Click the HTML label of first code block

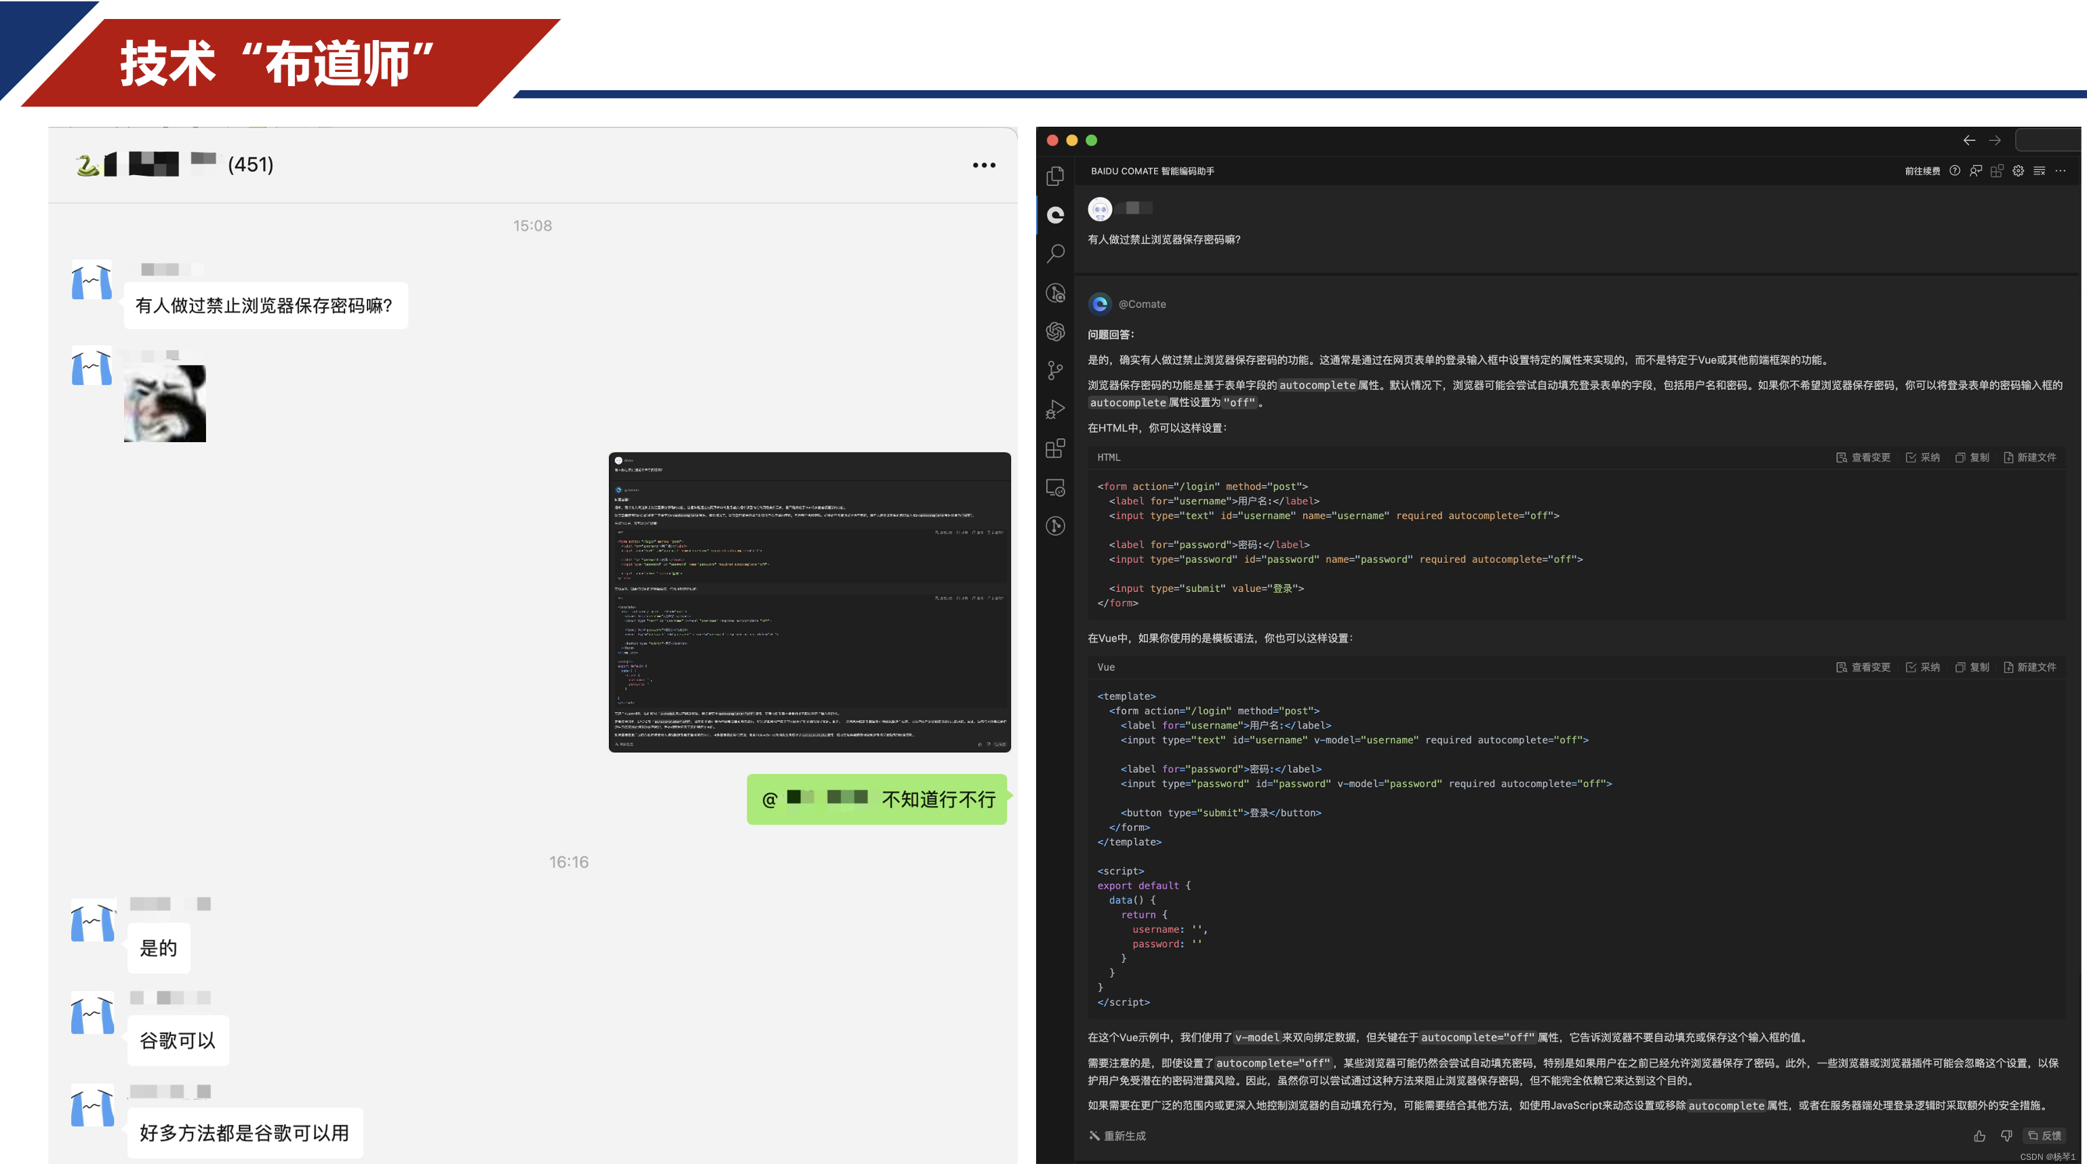point(1109,457)
